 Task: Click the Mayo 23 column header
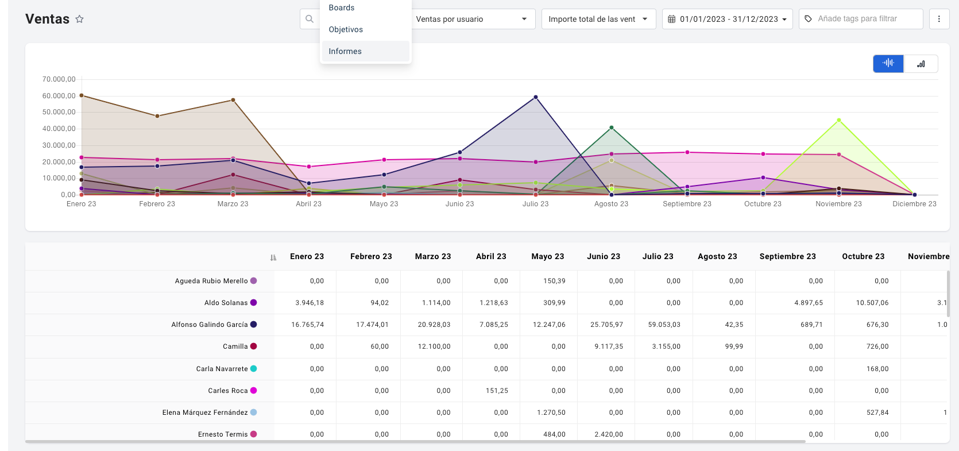coord(548,256)
